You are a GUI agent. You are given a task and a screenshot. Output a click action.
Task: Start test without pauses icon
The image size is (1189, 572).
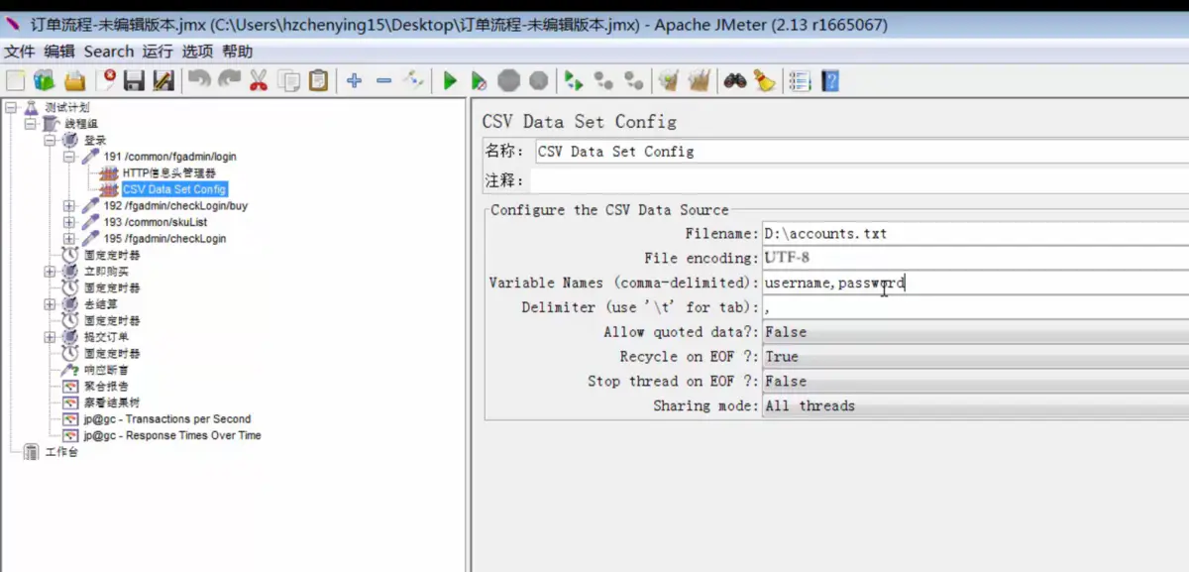(x=479, y=80)
